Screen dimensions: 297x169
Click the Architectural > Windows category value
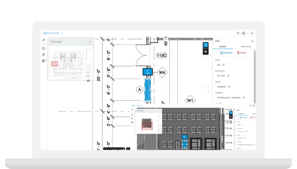pyautogui.click(x=229, y=98)
